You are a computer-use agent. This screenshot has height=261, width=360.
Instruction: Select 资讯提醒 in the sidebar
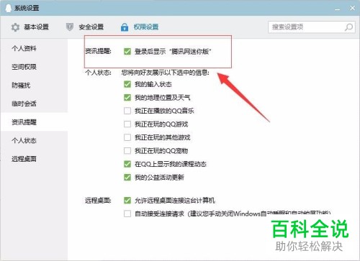[34, 122]
